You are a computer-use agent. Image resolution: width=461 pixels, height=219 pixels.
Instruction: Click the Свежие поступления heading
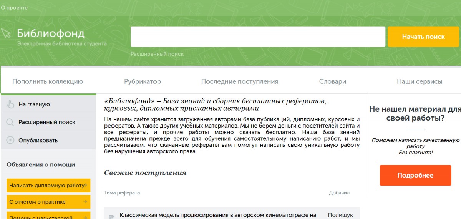145,173
